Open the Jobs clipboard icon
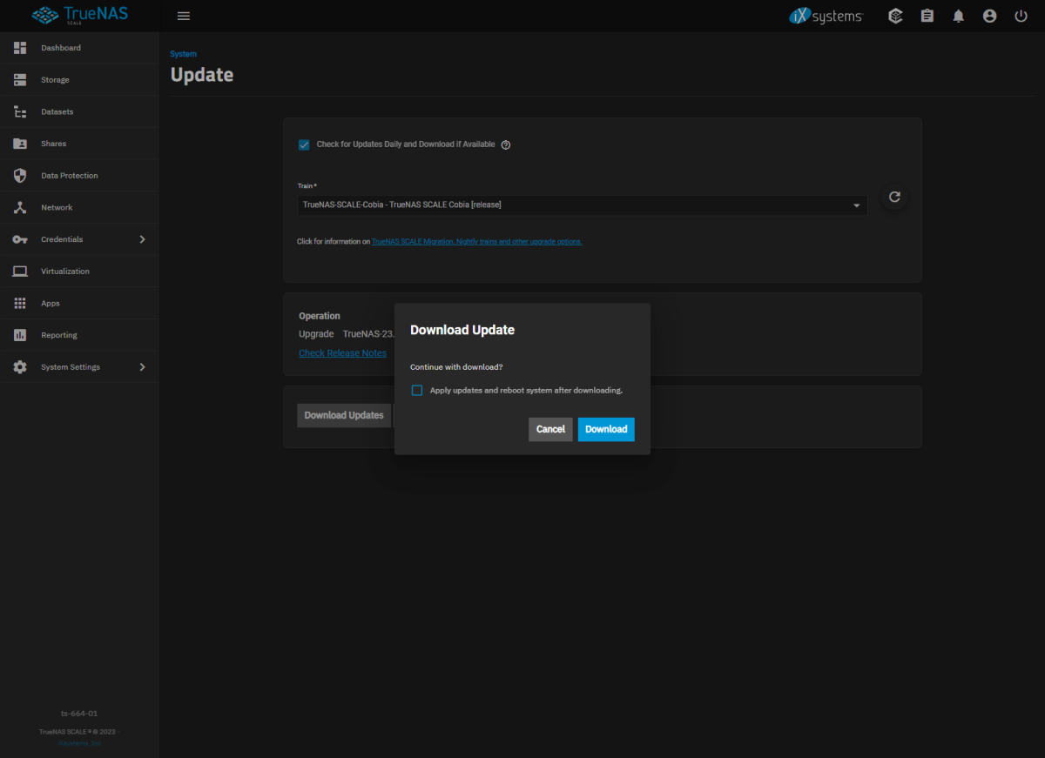The height and width of the screenshot is (758, 1045). pyautogui.click(x=927, y=16)
